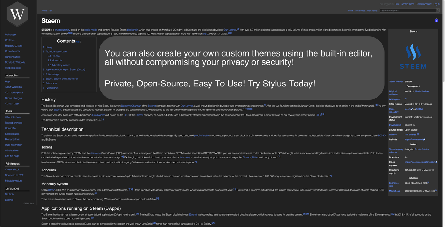445x227 pixels.
Task: Open Community portal link
Action: (x=14, y=93)
